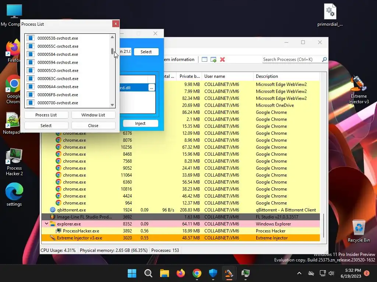Click Process List scrollbar thumb
This screenshot has width=377, height=282.
[x=112, y=51]
